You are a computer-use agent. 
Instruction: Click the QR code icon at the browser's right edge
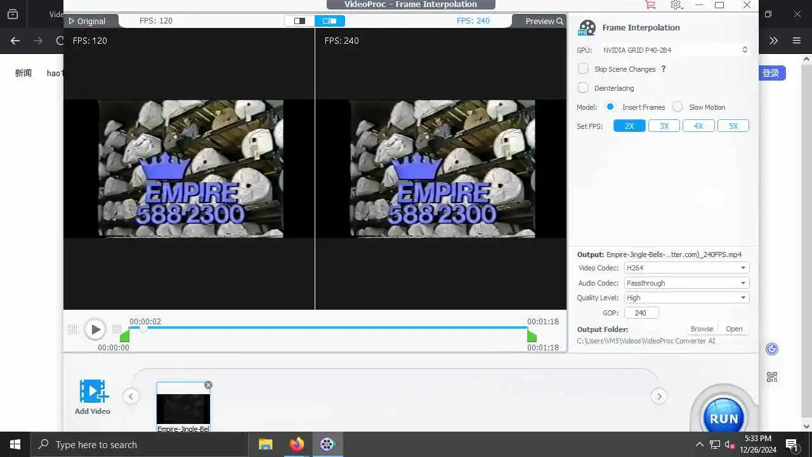tap(772, 377)
